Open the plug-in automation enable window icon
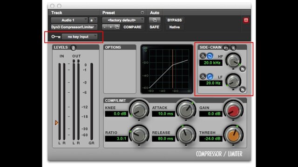298x167 pixels. 155,20
